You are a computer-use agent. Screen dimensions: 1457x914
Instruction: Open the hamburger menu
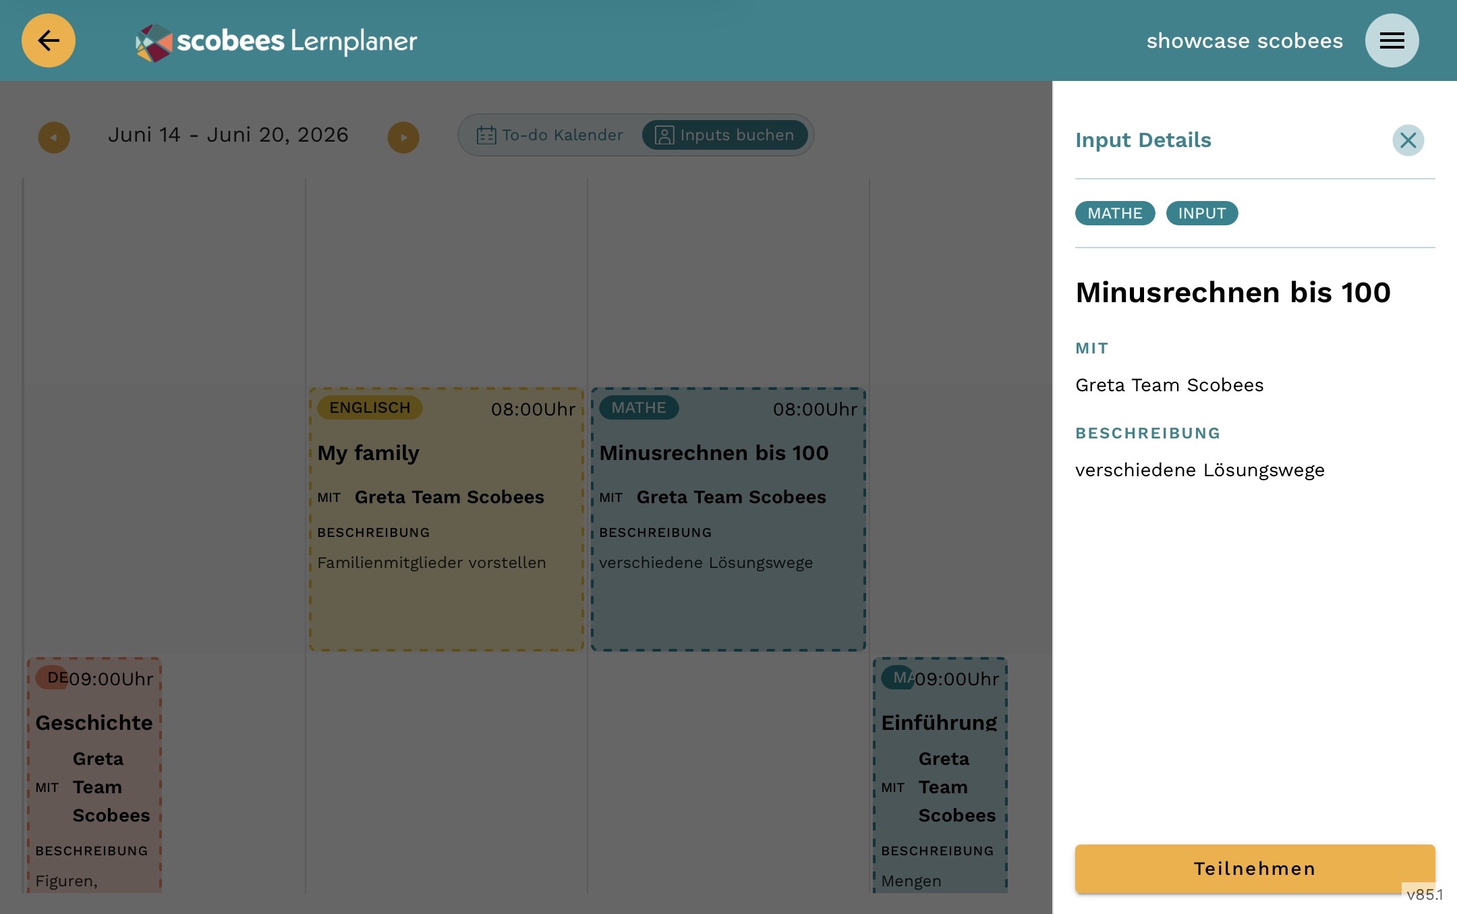click(1392, 40)
